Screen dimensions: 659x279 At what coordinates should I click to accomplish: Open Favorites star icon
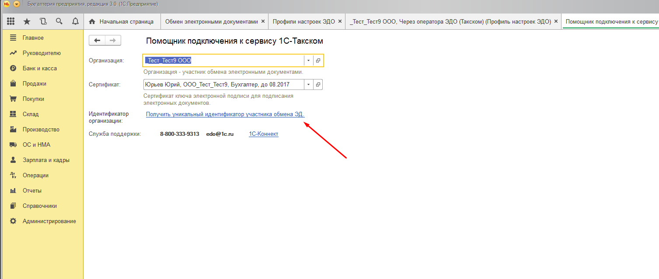(x=27, y=21)
